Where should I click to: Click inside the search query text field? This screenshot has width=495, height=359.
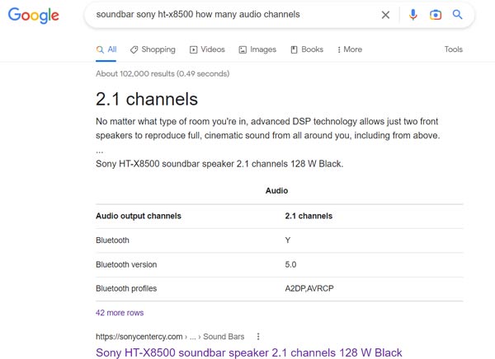[x=231, y=15]
